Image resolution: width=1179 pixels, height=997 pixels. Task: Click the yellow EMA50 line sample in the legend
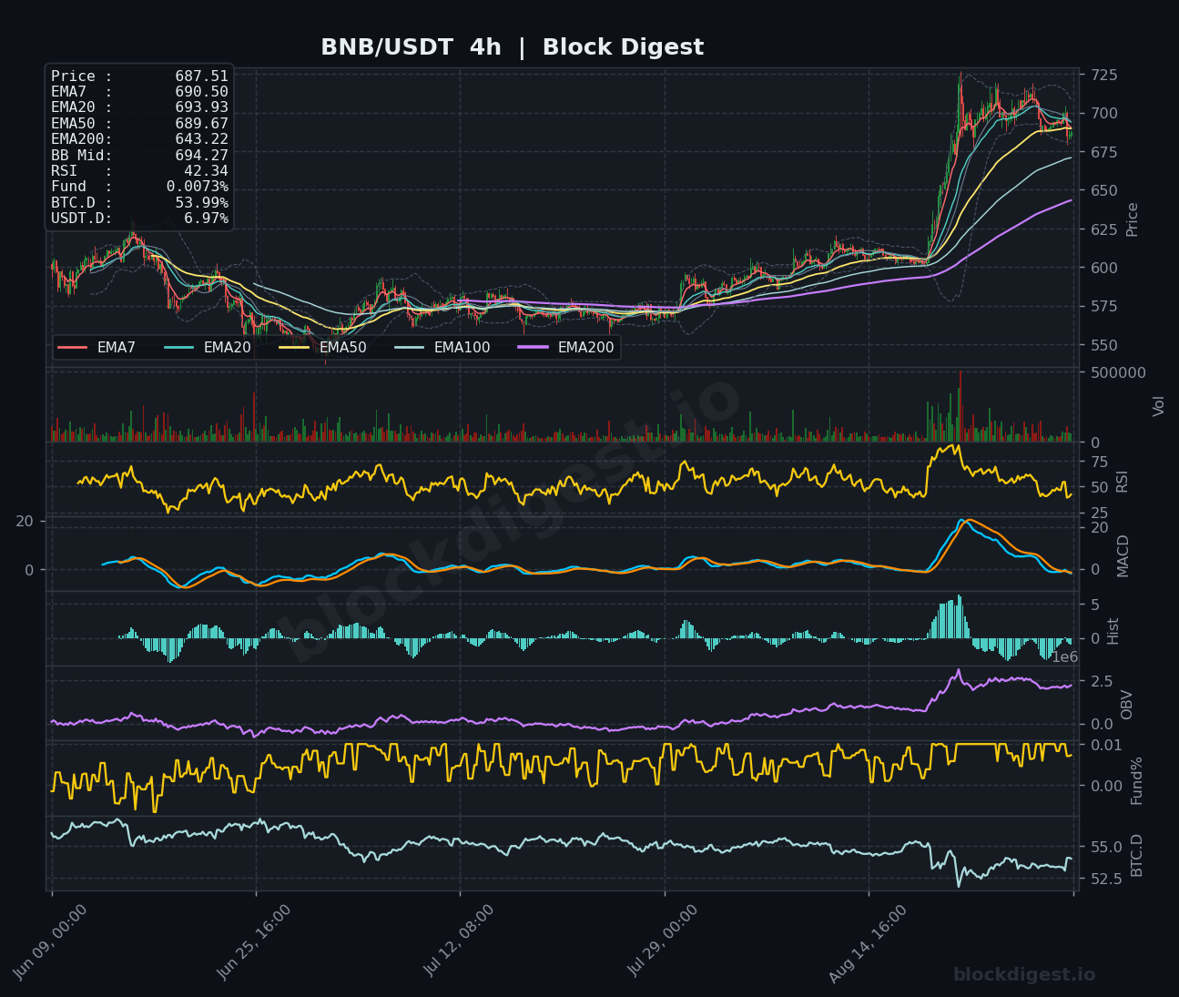click(x=294, y=347)
